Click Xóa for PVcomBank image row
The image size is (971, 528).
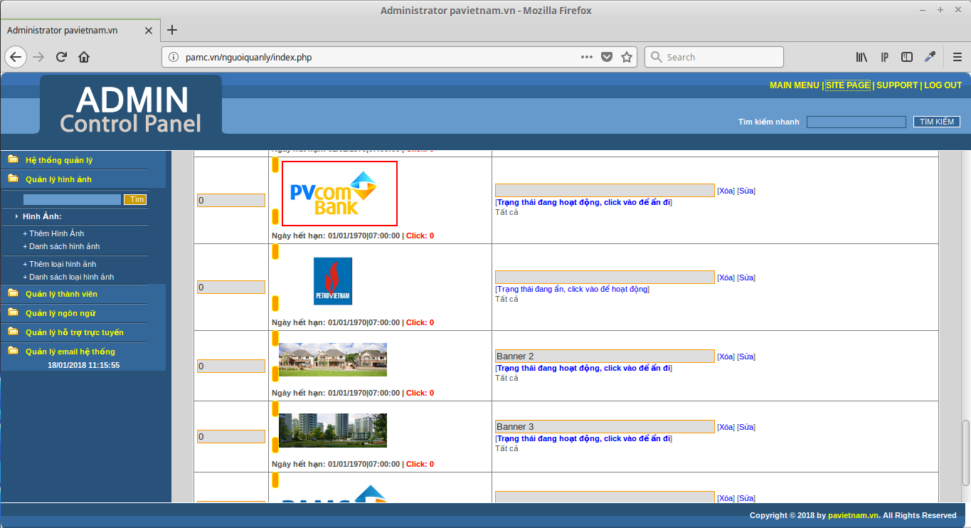point(726,191)
